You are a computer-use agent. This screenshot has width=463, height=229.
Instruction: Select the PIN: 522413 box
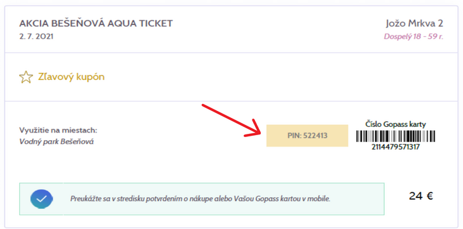click(x=307, y=136)
